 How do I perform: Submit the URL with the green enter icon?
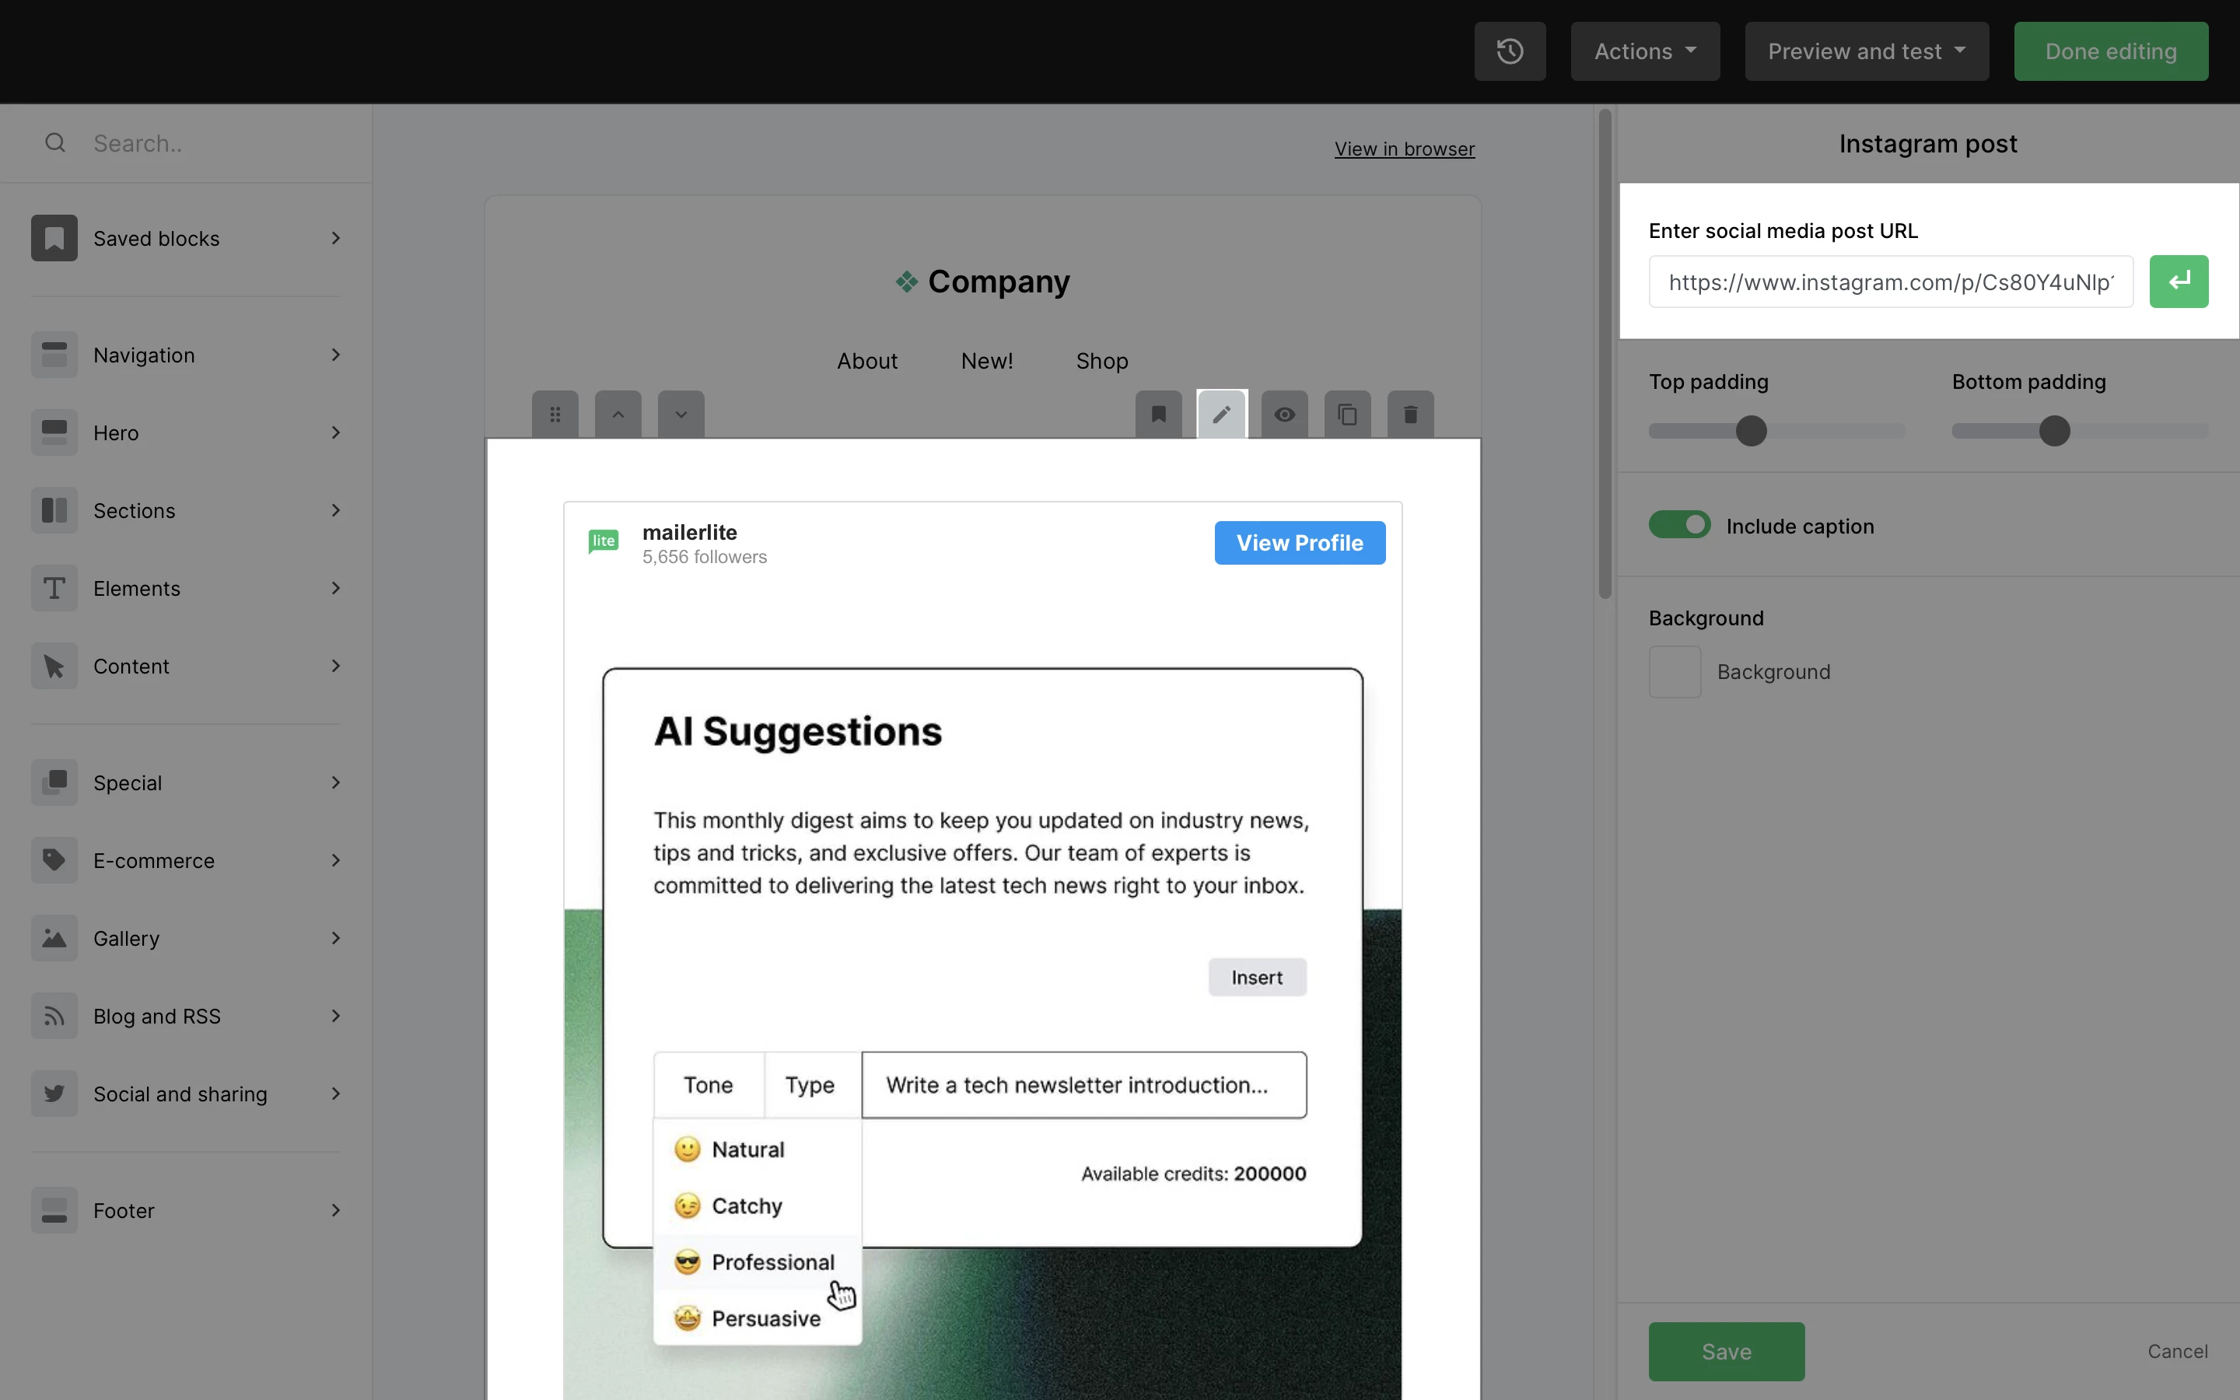coord(2178,282)
